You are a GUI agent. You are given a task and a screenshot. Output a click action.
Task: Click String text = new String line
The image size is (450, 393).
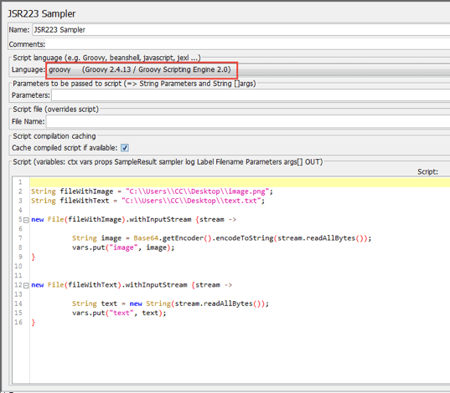(x=170, y=304)
